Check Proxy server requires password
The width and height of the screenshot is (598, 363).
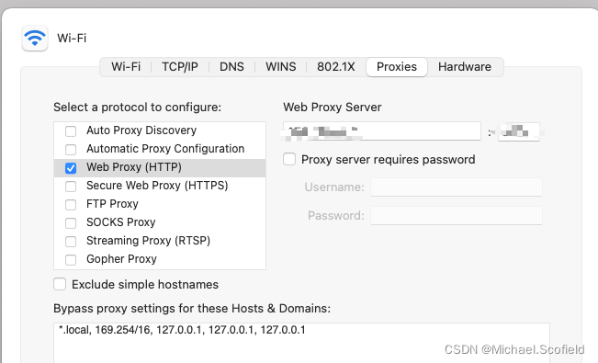[x=289, y=159]
